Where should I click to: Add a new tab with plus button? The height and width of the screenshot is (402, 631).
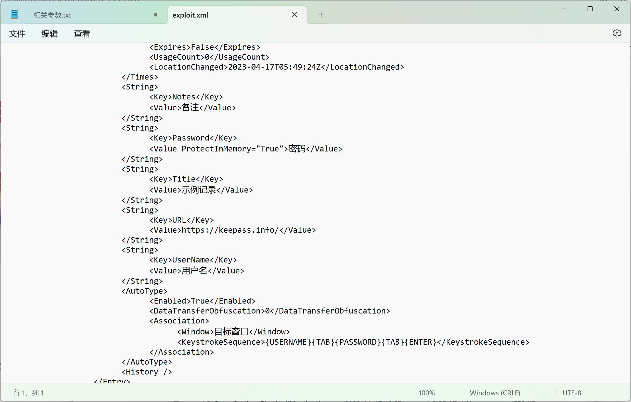point(321,15)
